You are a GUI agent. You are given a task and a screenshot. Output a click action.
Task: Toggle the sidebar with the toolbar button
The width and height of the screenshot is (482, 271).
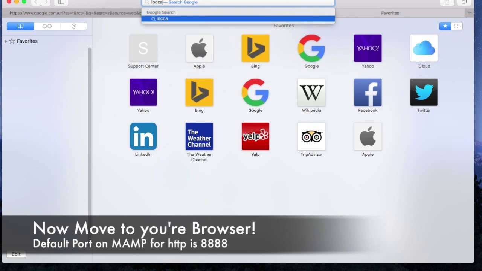pos(61,2)
